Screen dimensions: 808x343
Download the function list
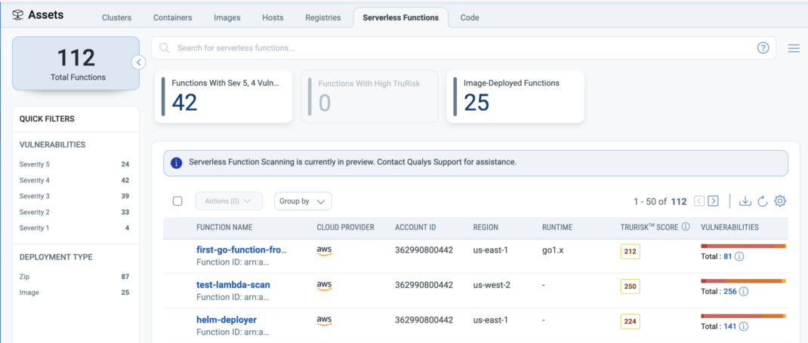click(745, 201)
